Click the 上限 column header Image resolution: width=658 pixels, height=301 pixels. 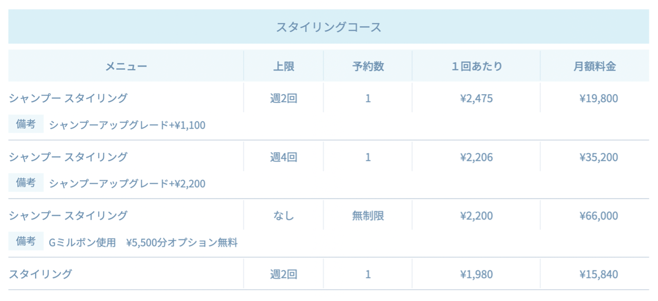coord(284,67)
